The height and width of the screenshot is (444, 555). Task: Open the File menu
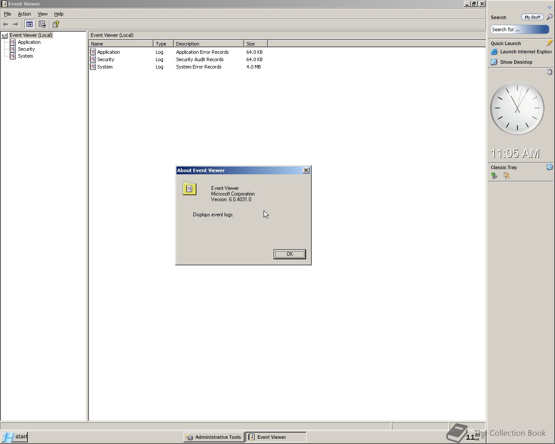point(7,14)
